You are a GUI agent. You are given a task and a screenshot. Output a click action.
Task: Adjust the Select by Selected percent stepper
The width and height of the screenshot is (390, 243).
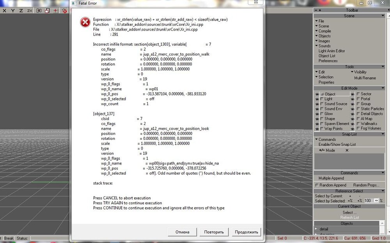click(376, 200)
